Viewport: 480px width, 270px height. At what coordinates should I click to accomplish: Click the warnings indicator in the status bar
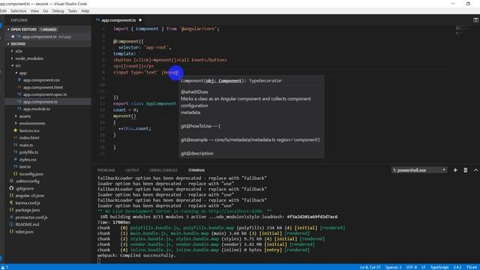4,267
